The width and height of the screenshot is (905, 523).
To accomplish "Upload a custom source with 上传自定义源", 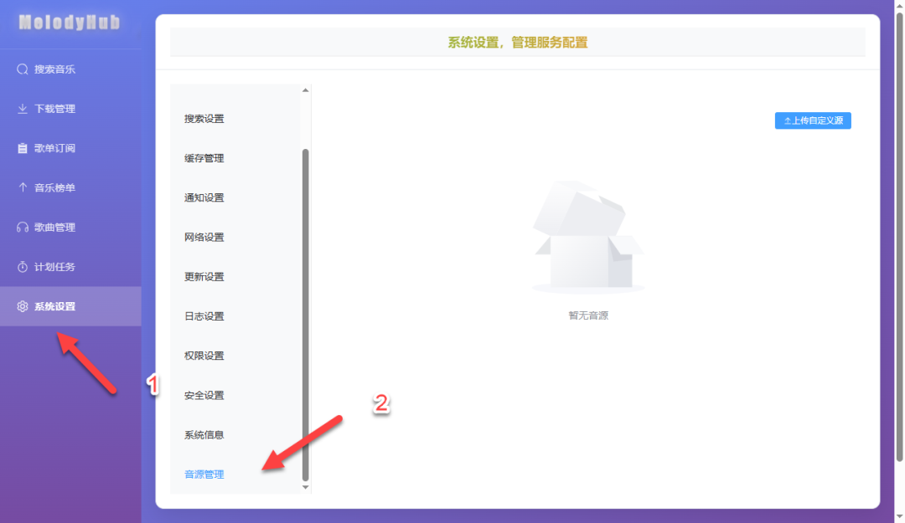I will point(813,120).
